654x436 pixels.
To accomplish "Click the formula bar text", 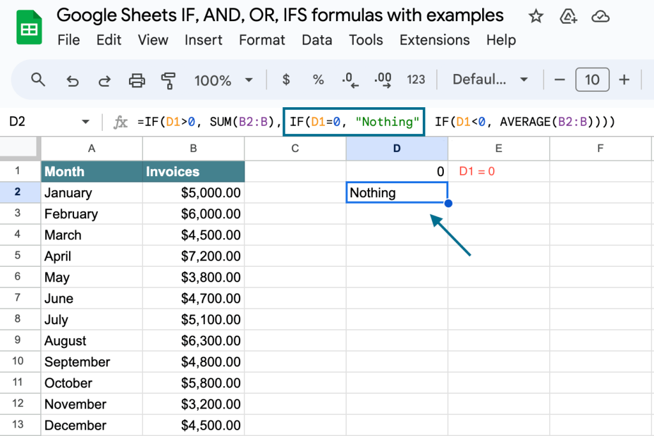I will 376,122.
